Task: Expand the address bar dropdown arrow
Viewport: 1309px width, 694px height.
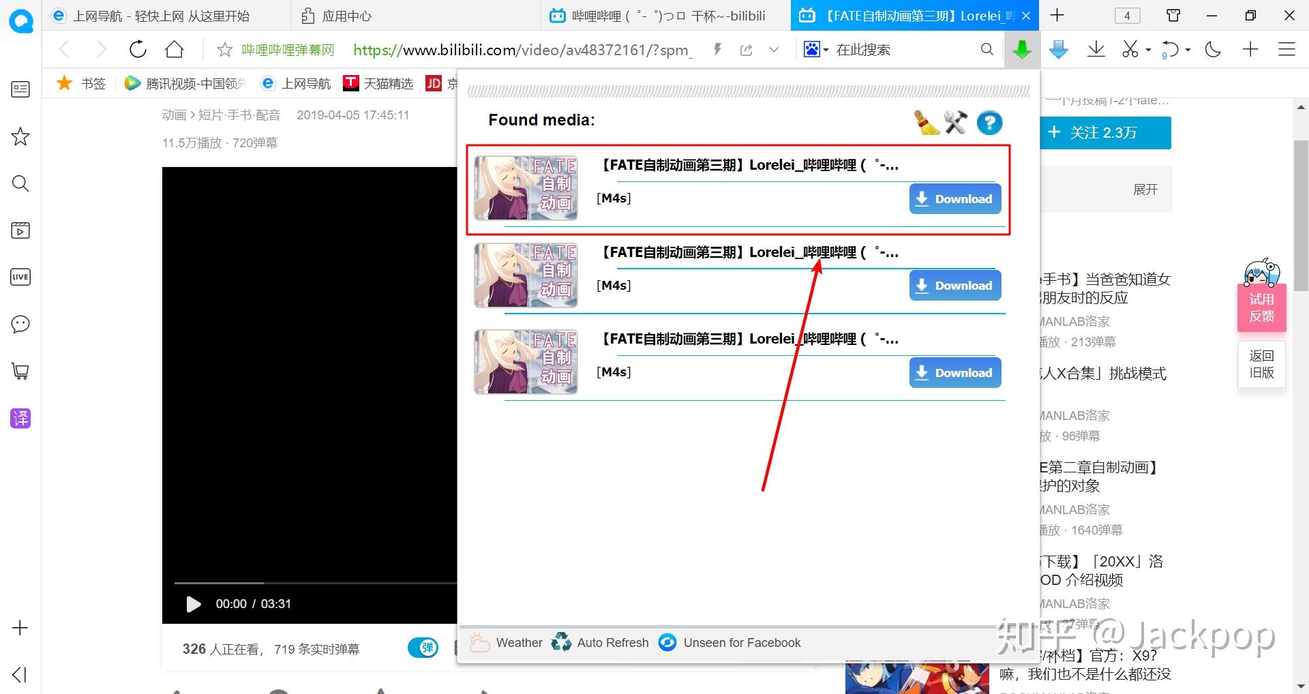Action: [x=774, y=50]
